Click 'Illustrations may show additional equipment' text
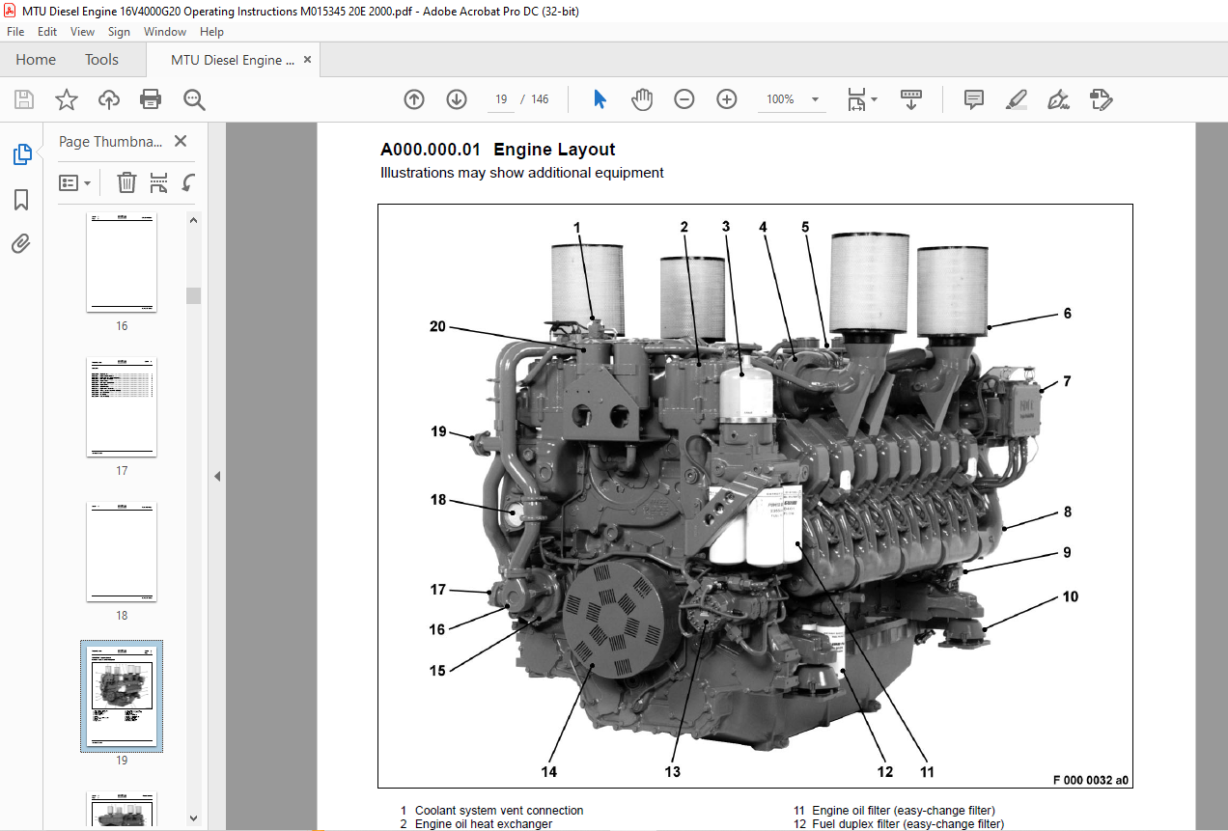Image resolution: width=1228 pixels, height=831 pixels. click(521, 173)
